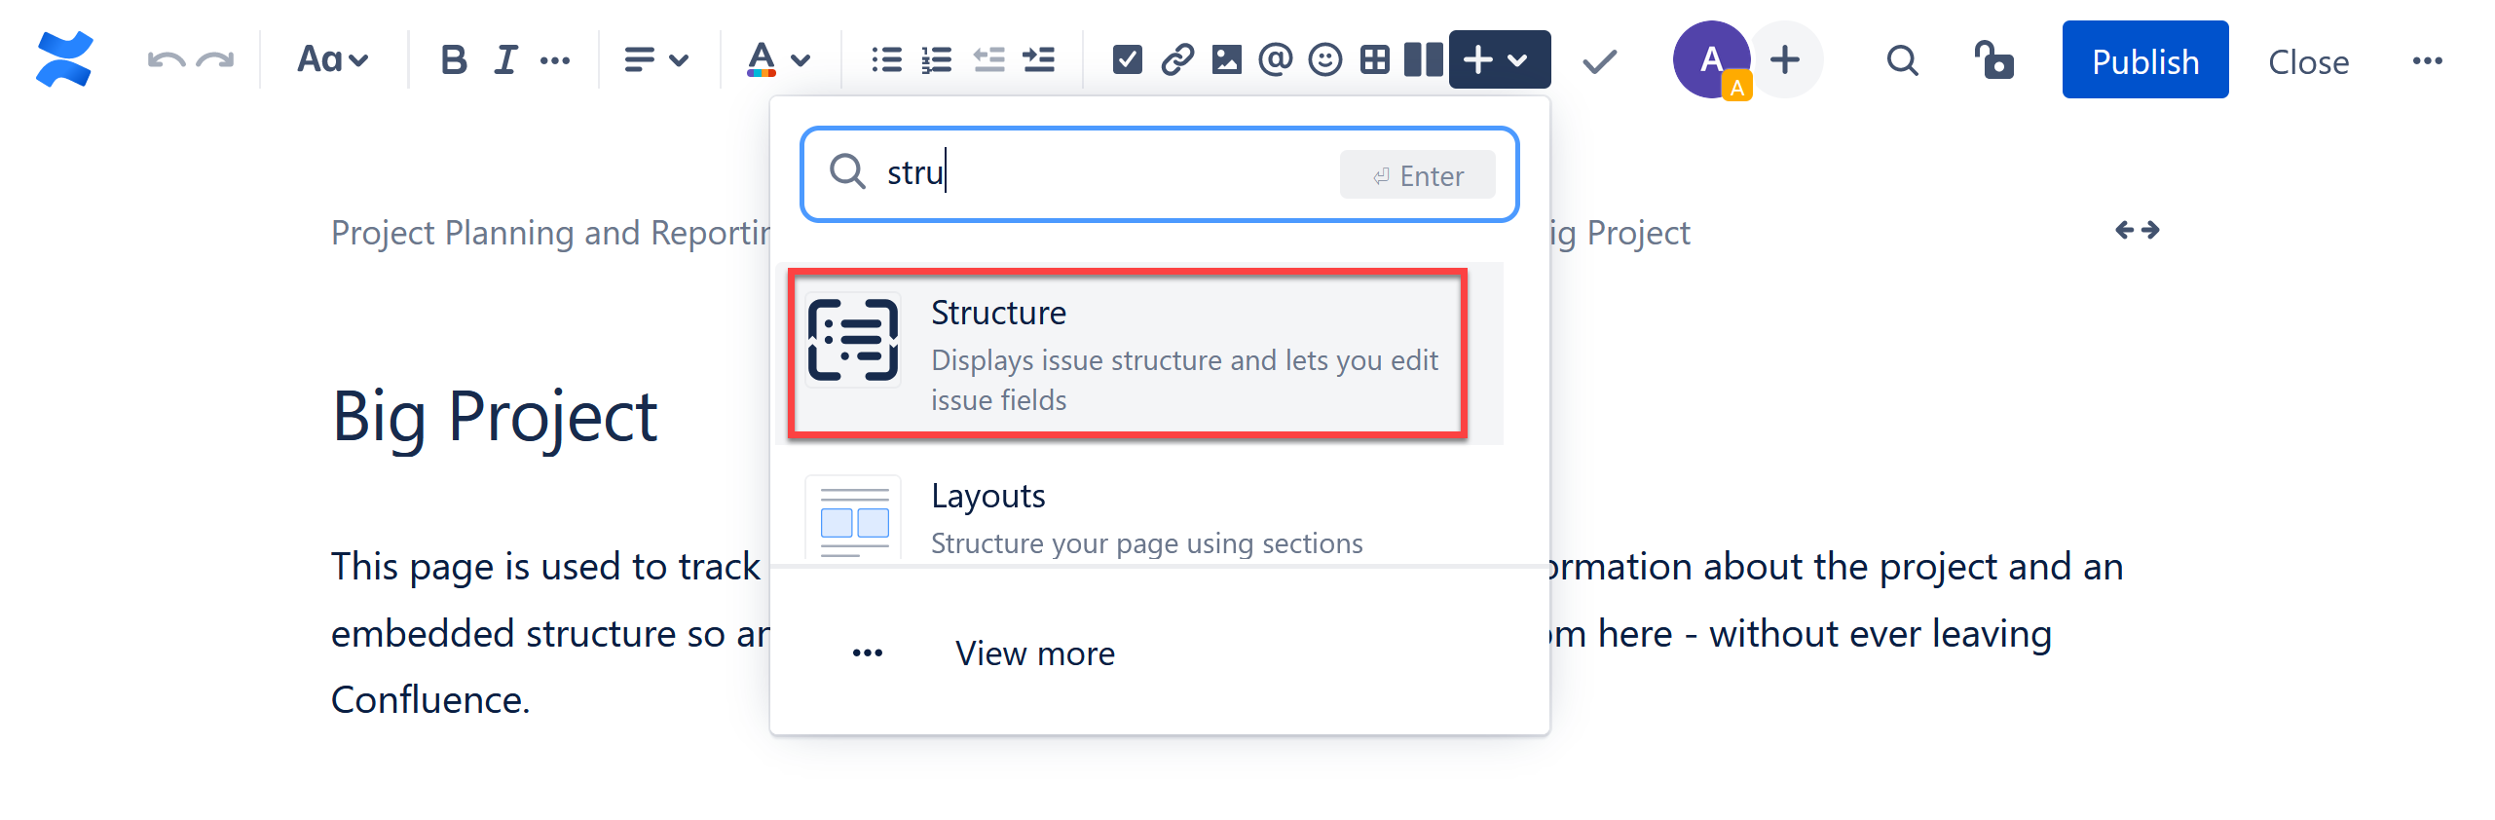
Task: Insert a table from the toolbar
Action: point(1374,60)
